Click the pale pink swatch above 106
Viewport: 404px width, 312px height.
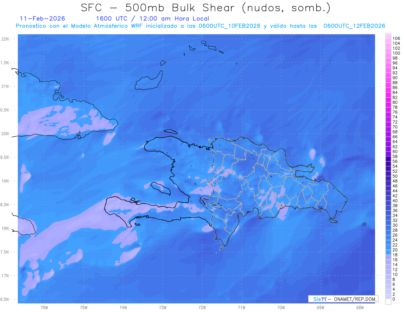point(388,36)
